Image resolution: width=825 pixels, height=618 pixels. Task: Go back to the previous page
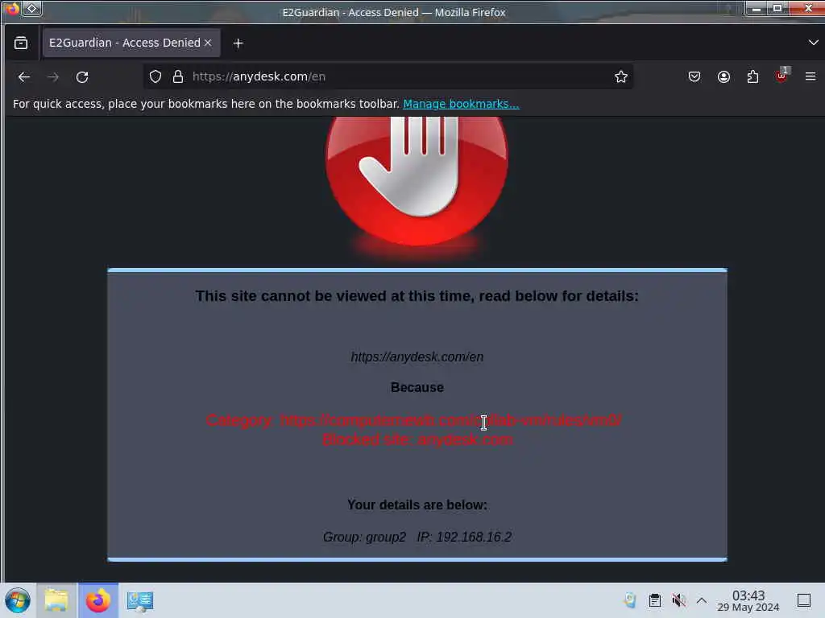[x=24, y=77]
